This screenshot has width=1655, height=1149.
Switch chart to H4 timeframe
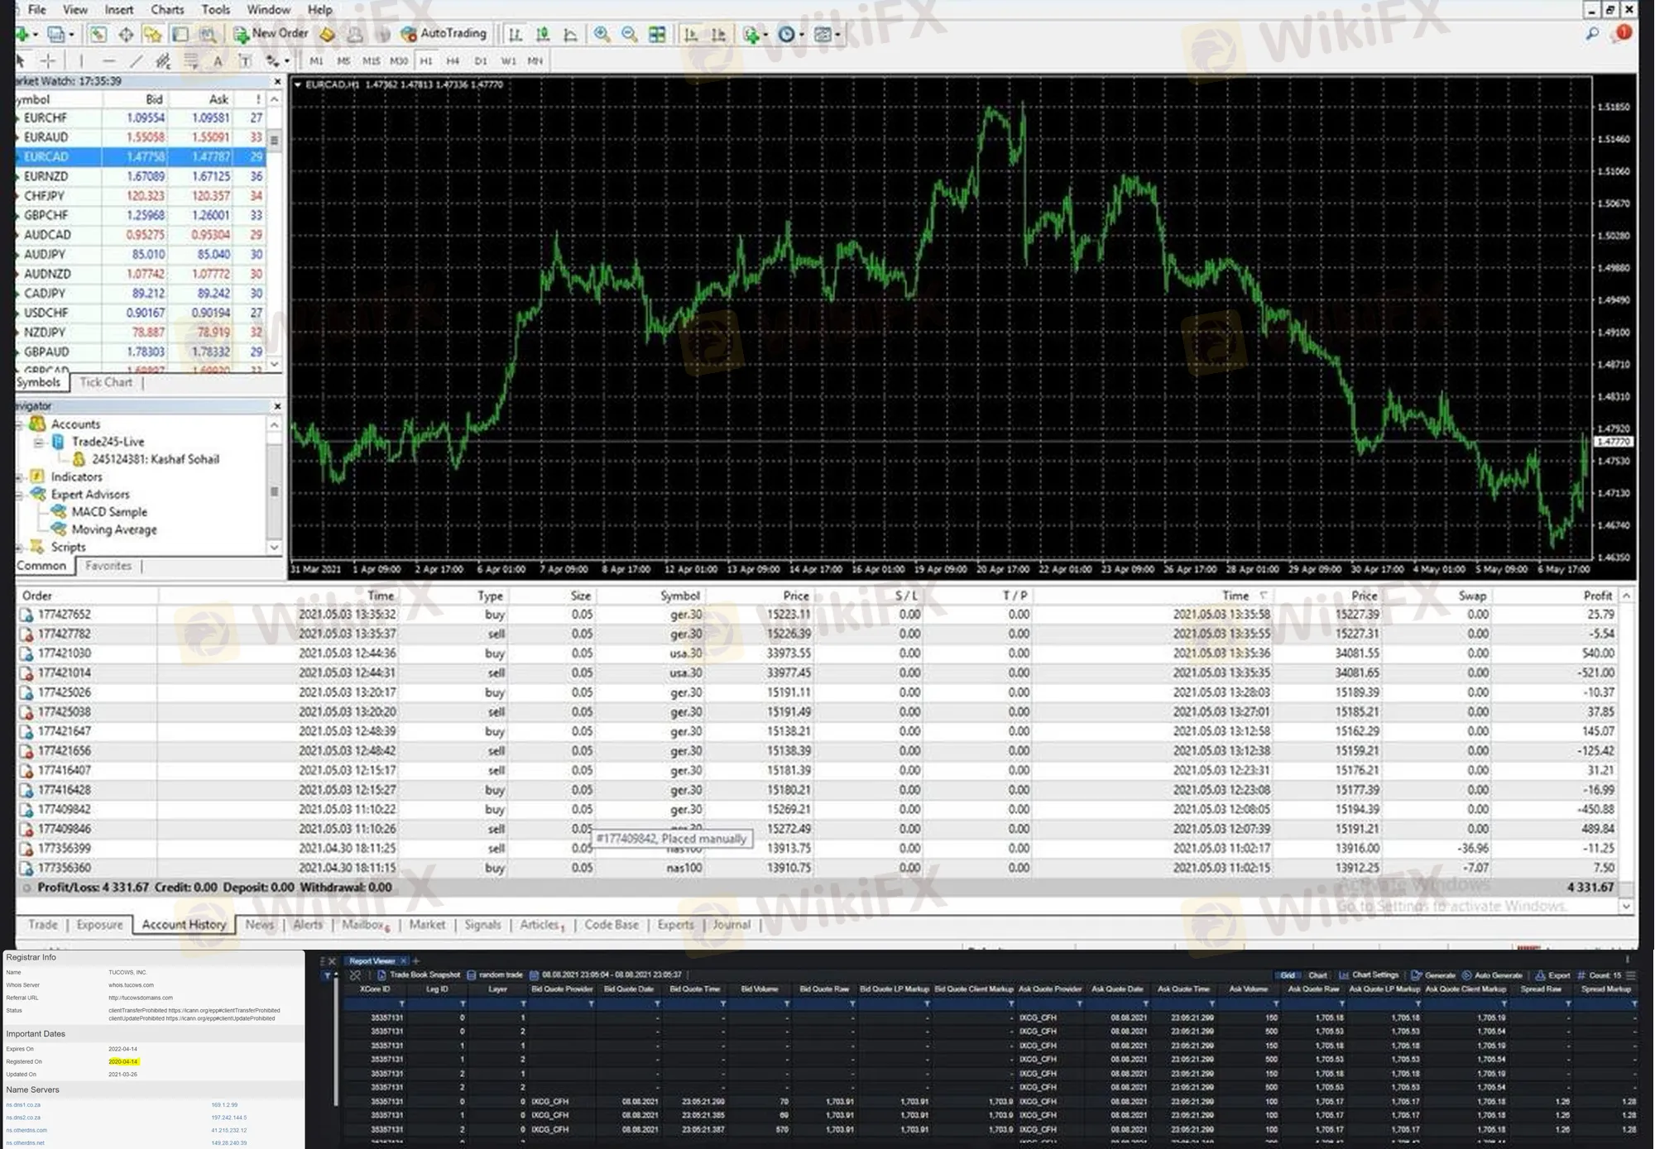pyautogui.click(x=453, y=60)
